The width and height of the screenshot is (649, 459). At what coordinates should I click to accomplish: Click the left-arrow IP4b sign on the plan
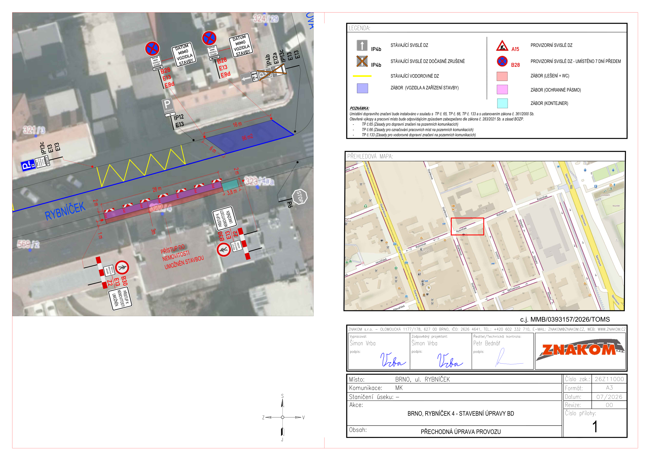246,78
